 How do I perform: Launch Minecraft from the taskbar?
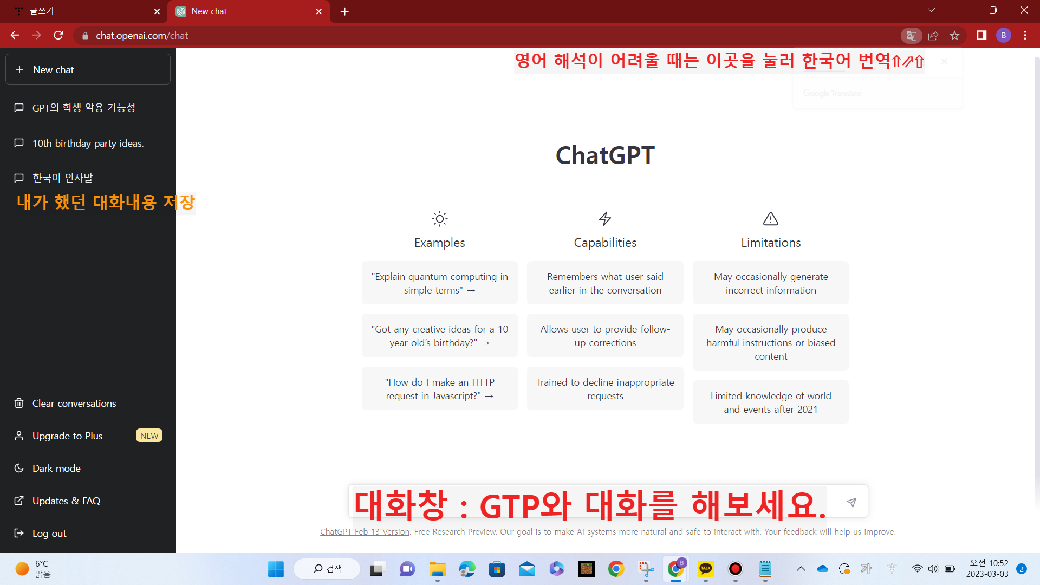586,569
